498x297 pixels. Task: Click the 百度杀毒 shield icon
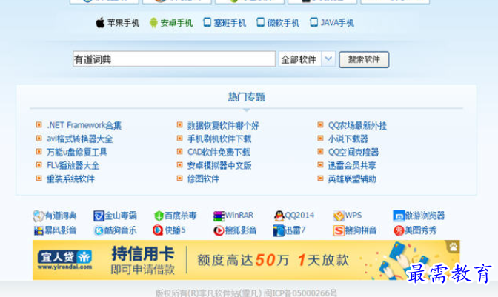(x=159, y=216)
